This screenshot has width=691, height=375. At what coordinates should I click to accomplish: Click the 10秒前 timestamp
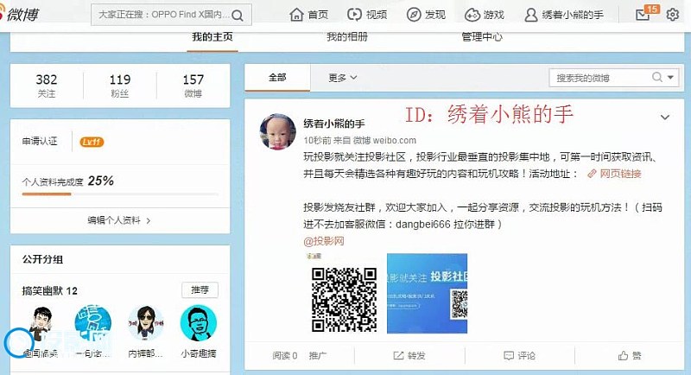(x=317, y=141)
